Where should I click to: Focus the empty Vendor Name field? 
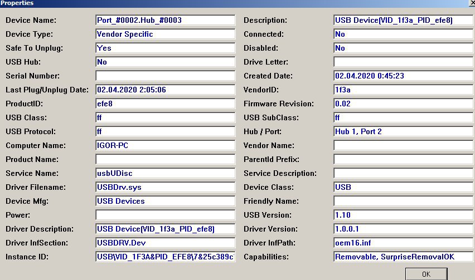(x=403, y=145)
